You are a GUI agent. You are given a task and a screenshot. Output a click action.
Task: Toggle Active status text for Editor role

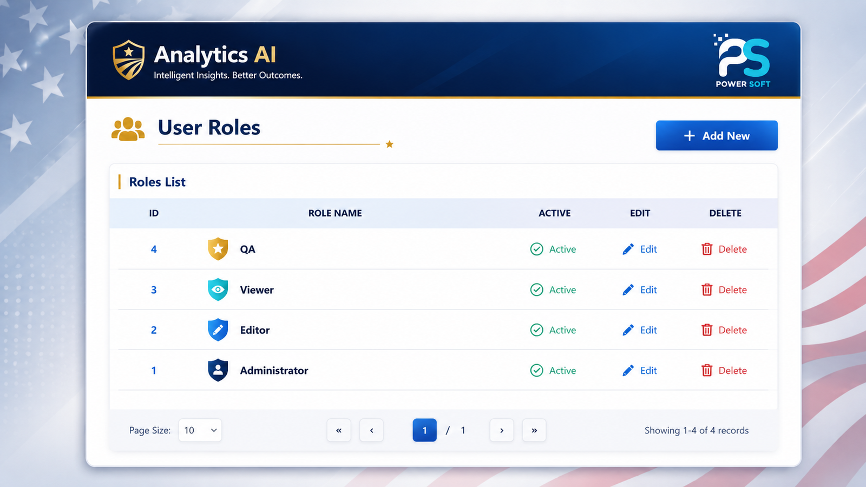pyautogui.click(x=562, y=330)
